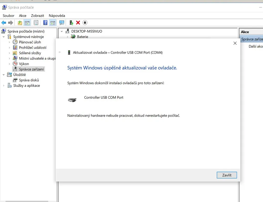Viewport: 263px width, 202px height.
Task: Toggle the Show/Hide Console Tree icon
Action: tap(27, 23)
